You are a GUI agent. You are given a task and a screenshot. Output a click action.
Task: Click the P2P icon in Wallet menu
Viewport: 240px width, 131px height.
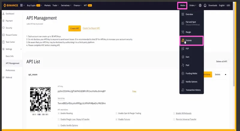(183, 49)
